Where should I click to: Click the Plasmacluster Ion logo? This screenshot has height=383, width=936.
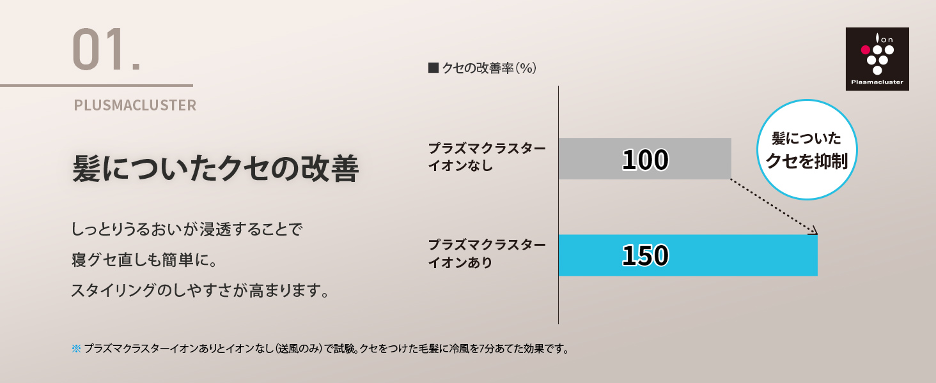877,59
